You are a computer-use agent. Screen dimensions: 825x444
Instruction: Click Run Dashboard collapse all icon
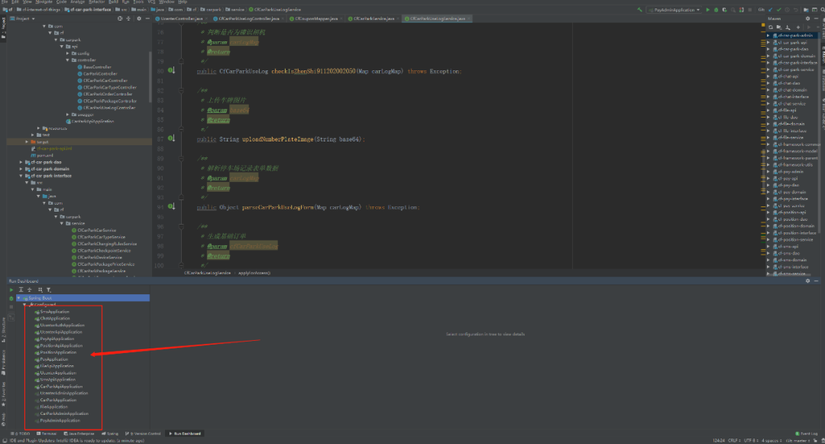point(30,290)
